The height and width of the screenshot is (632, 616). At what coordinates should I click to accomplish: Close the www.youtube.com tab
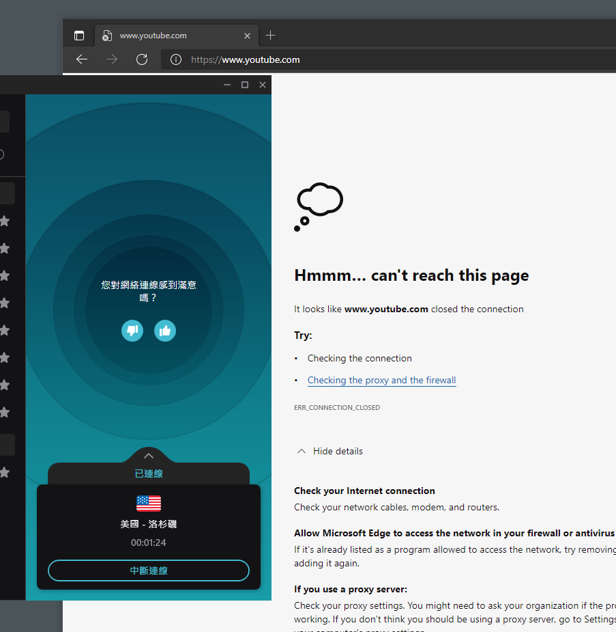(248, 36)
